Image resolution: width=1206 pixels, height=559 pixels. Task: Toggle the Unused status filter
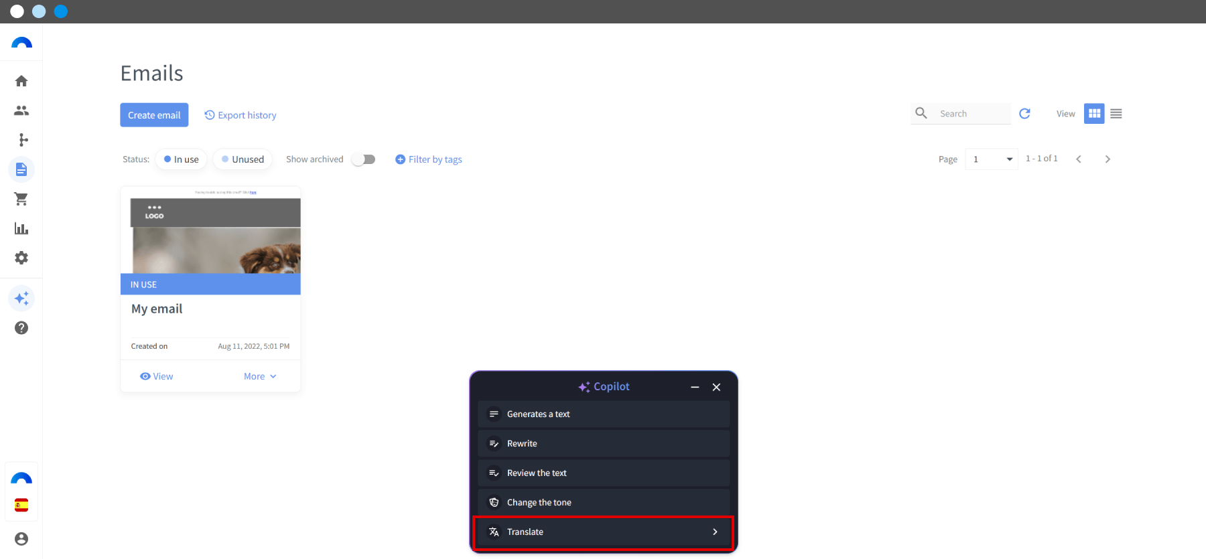pos(243,159)
